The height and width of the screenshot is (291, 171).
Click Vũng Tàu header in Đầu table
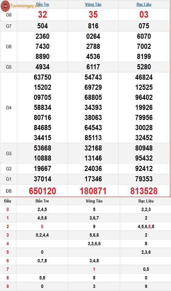coord(94,201)
